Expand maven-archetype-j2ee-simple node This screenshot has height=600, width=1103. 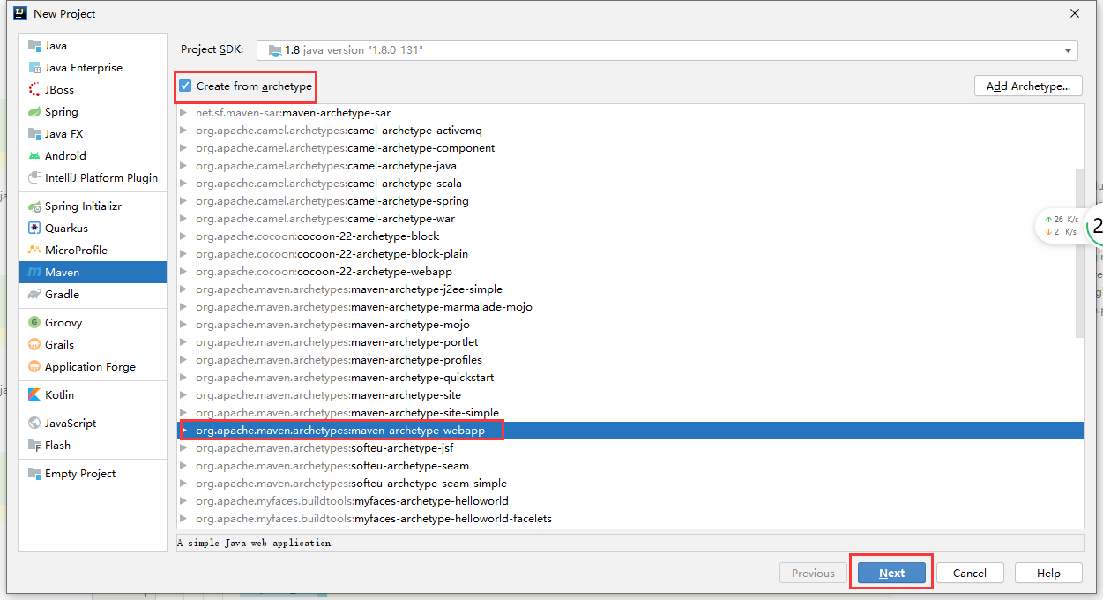(x=183, y=289)
